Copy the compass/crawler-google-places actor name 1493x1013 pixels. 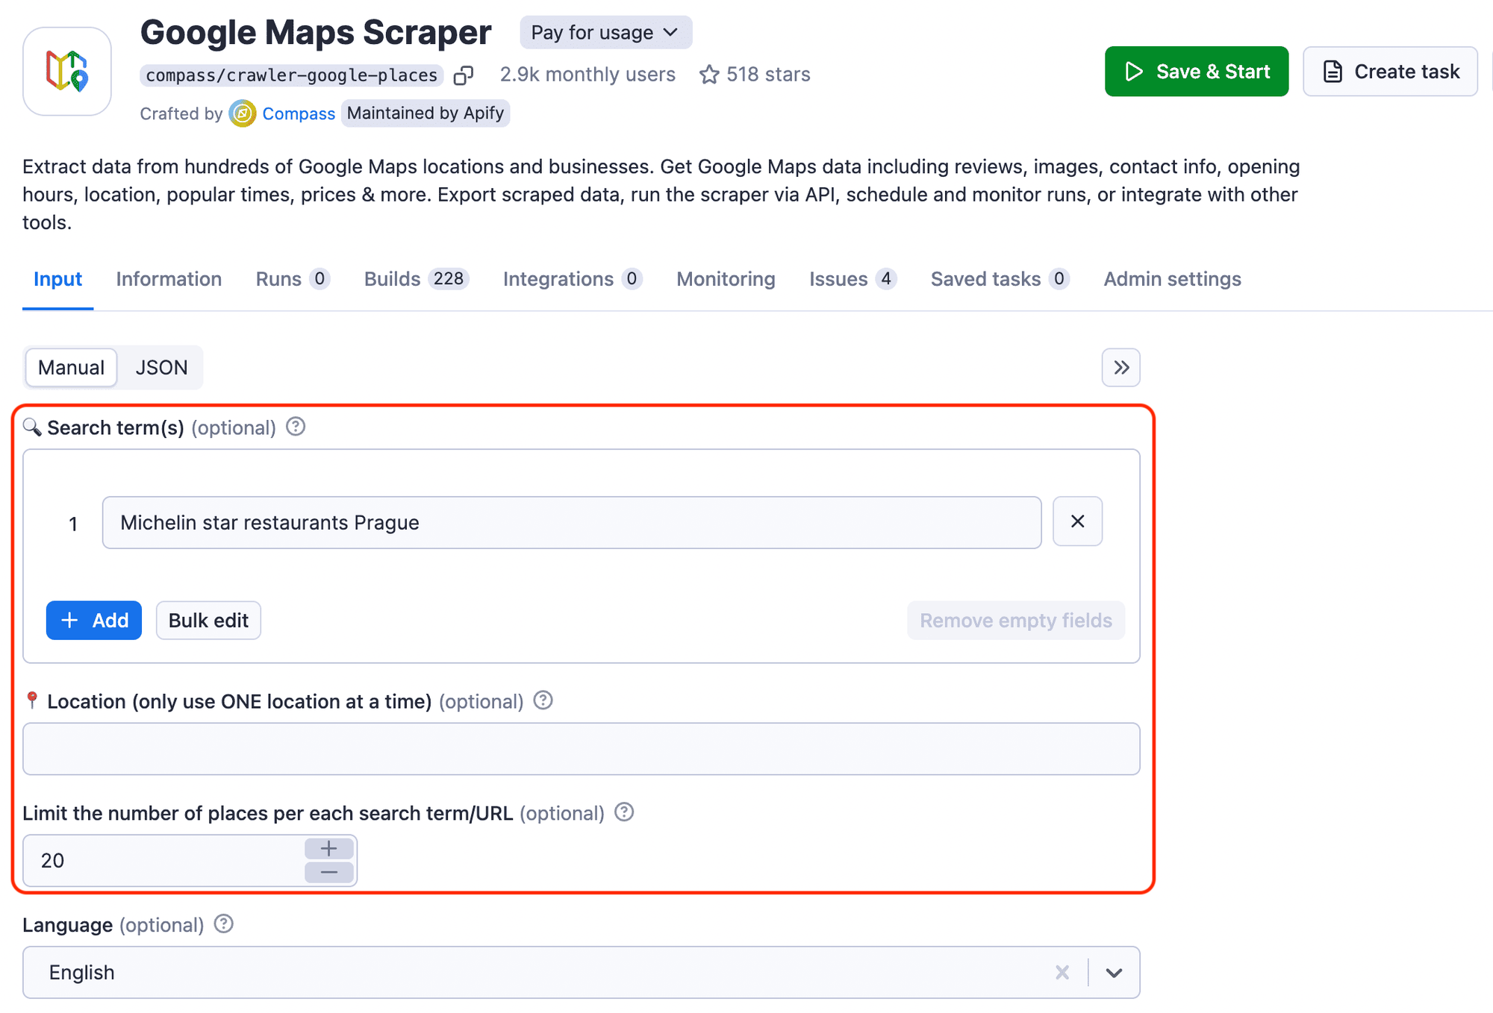(x=464, y=75)
